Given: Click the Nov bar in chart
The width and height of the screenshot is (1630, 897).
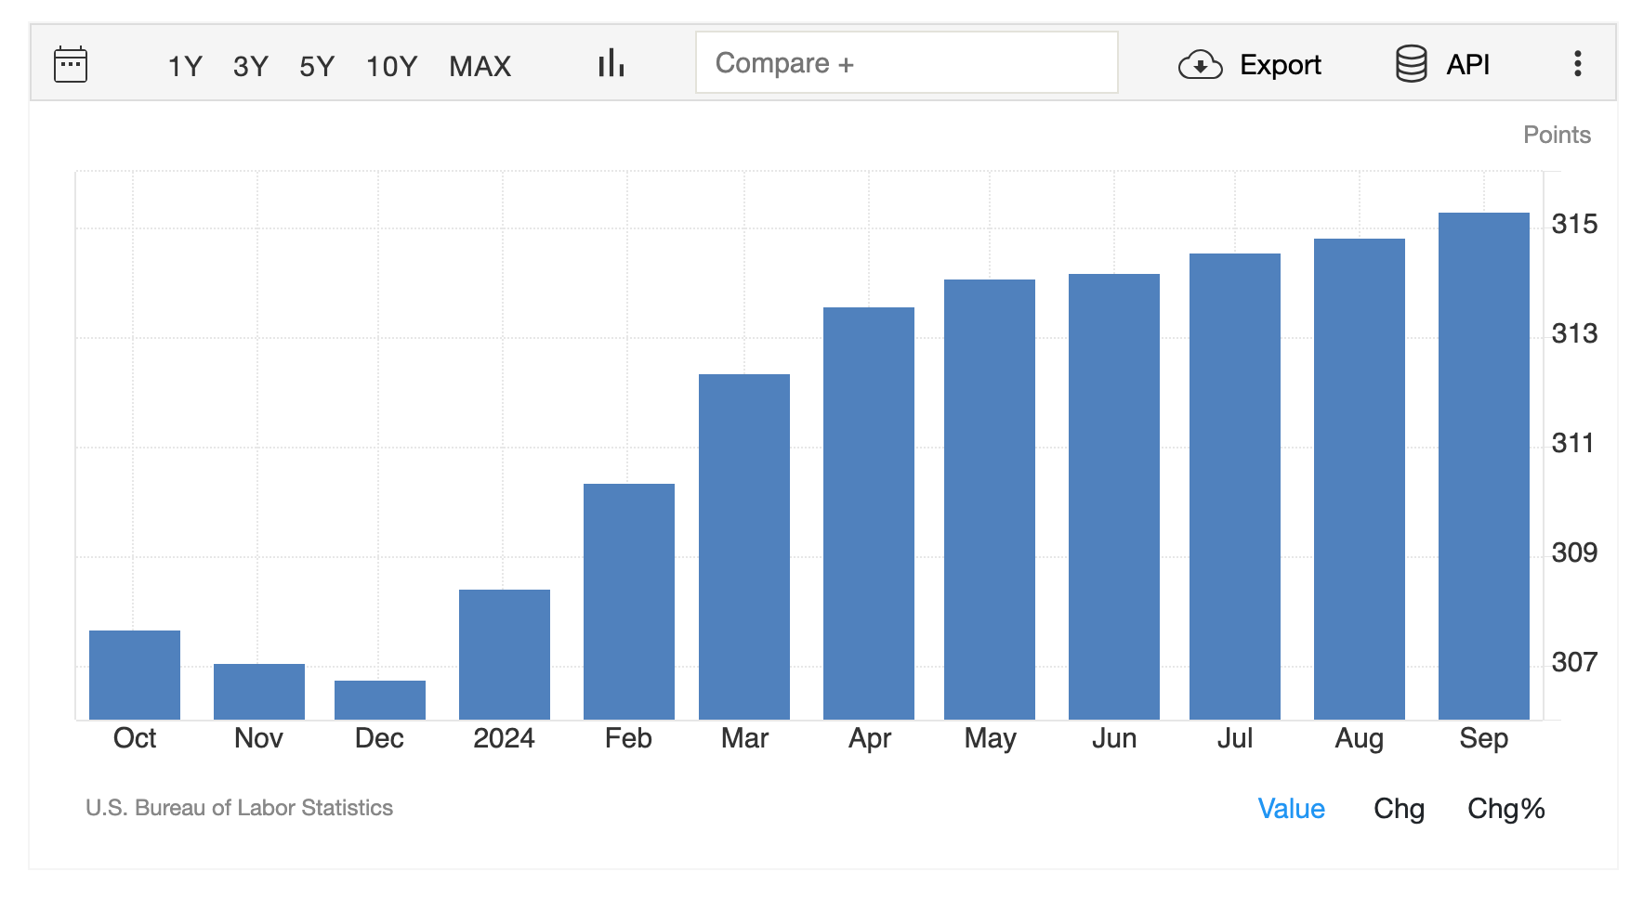Looking at the screenshot, I should coord(259,692).
